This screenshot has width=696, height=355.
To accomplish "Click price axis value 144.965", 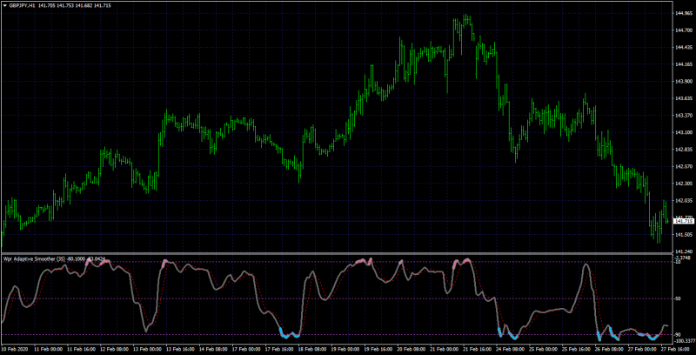I will [x=684, y=13].
